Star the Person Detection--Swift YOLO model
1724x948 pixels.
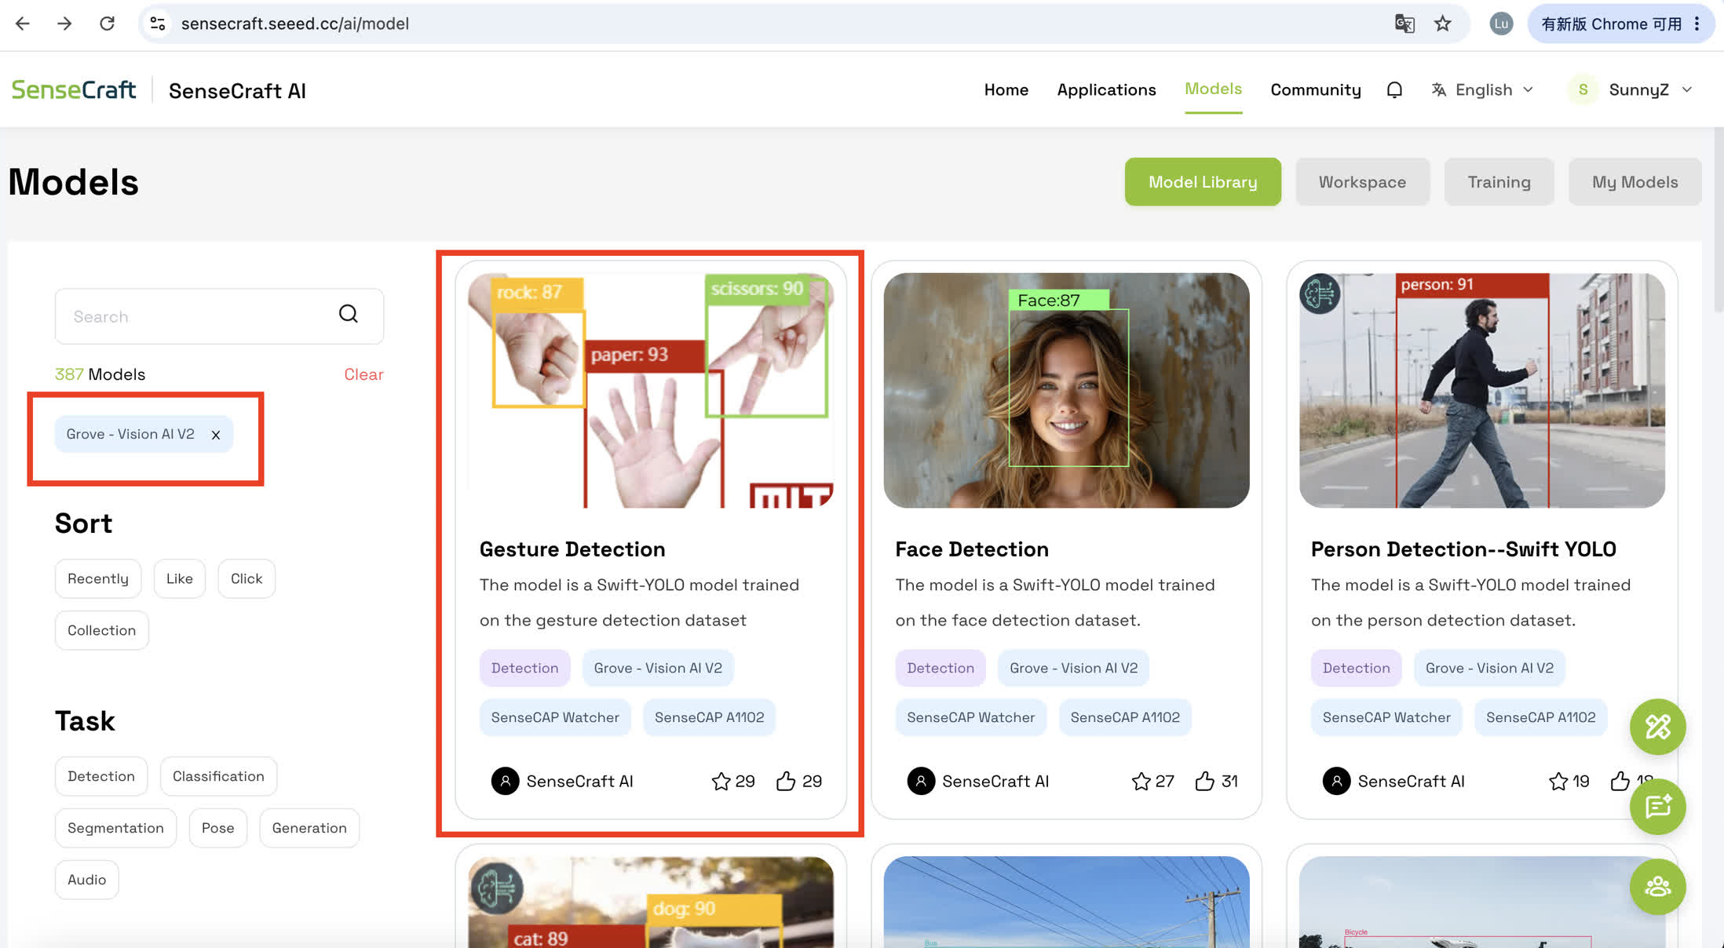tap(1558, 781)
